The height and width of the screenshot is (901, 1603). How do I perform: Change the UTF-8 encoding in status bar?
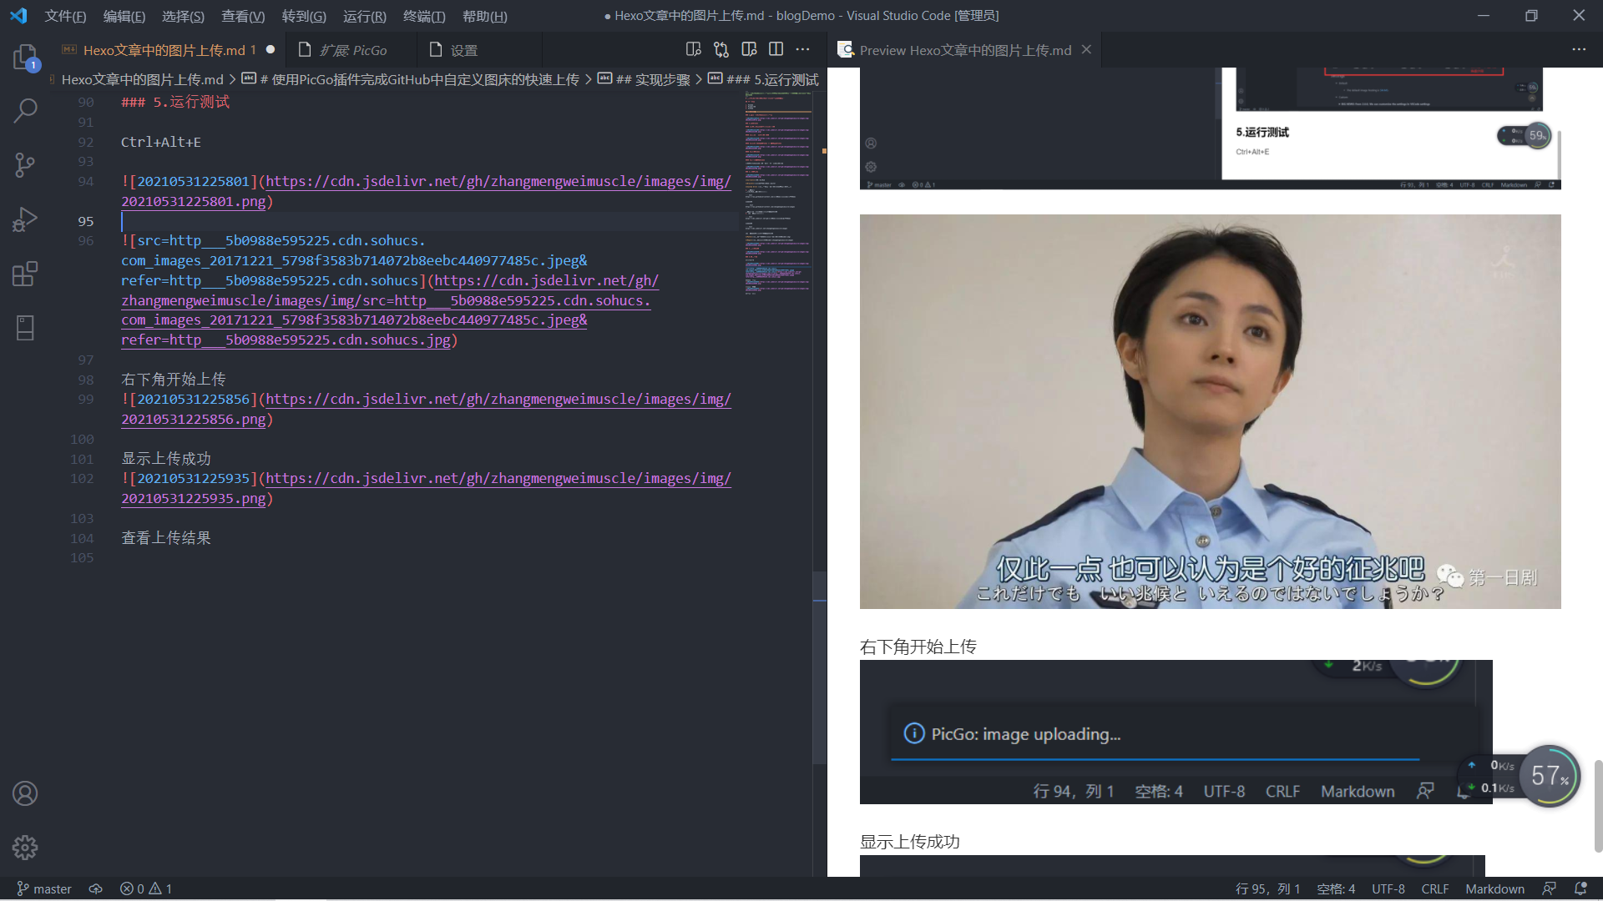point(1388,888)
